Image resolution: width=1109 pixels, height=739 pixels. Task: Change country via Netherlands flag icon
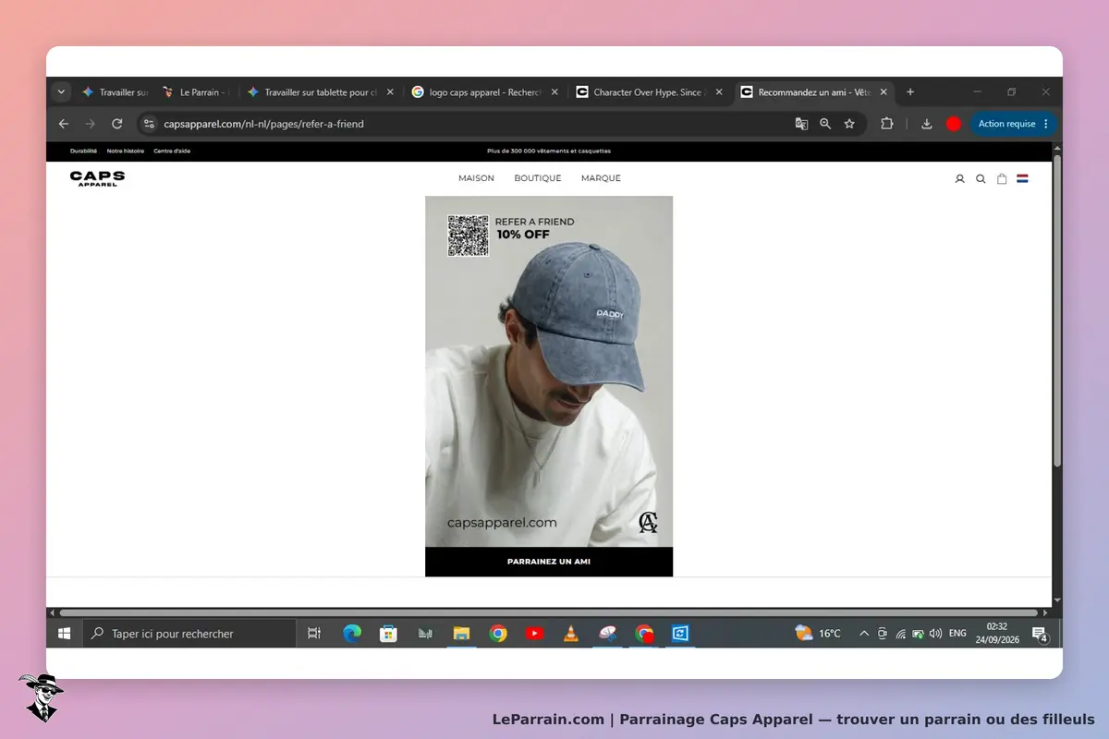(1022, 178)
